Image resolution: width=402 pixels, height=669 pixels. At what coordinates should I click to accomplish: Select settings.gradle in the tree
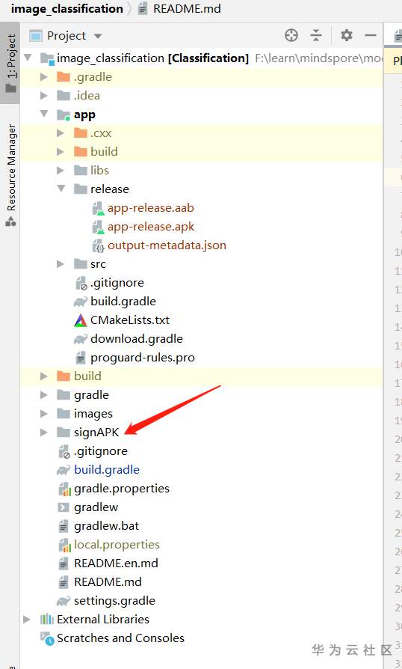coord(114,601)
